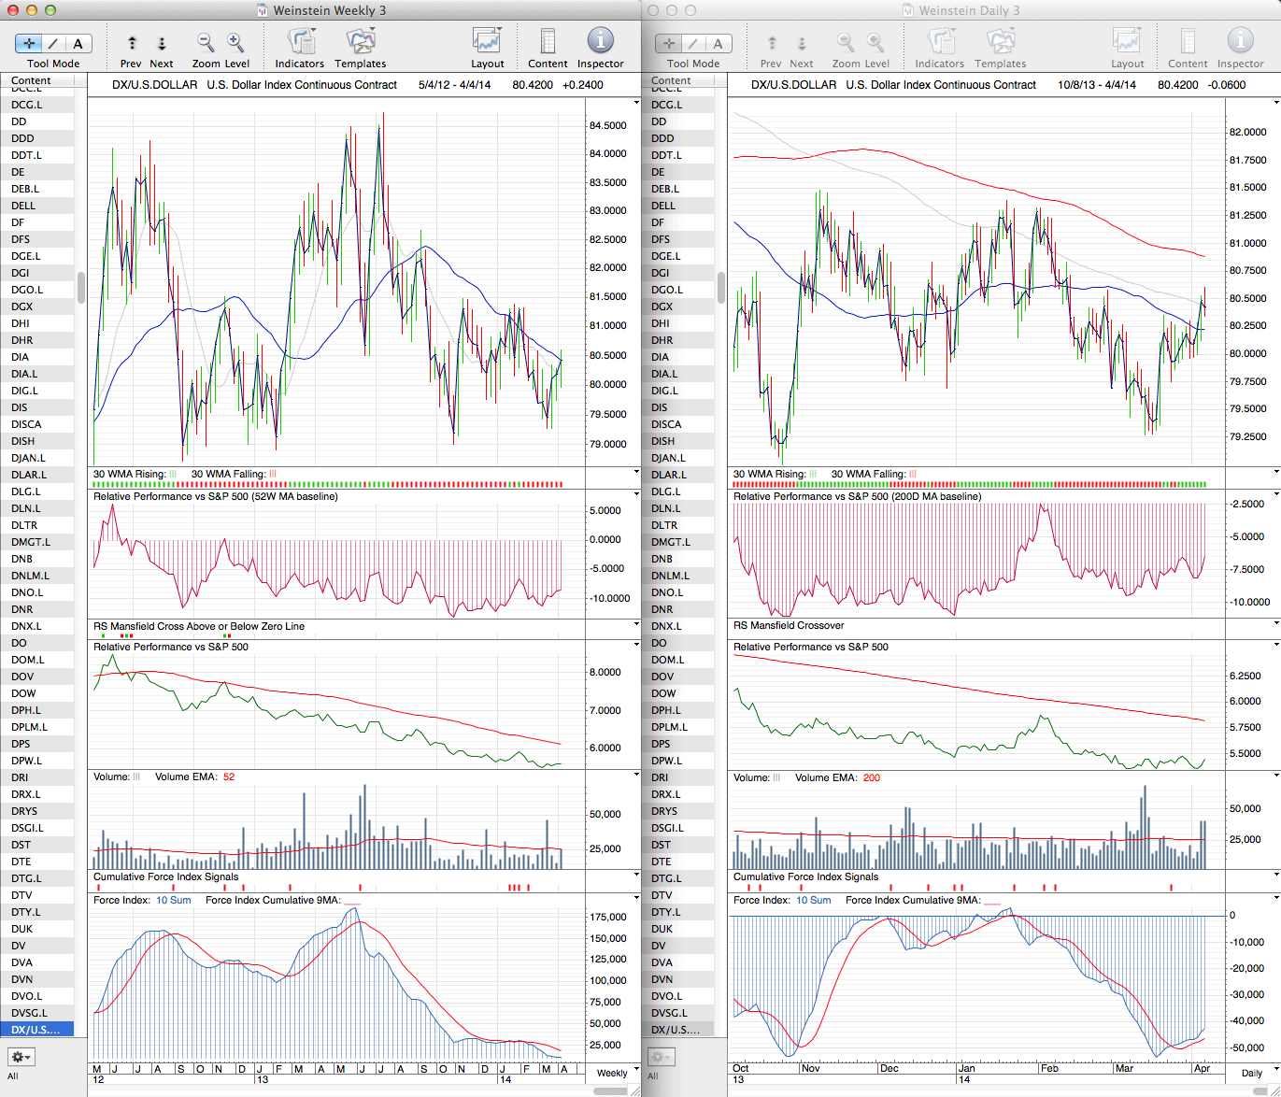
Task: Open Templates in the Weekly window toolbar
Action: pos(361,43)
